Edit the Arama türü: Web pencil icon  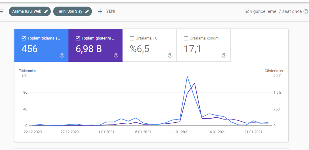(x=46, y=11)
